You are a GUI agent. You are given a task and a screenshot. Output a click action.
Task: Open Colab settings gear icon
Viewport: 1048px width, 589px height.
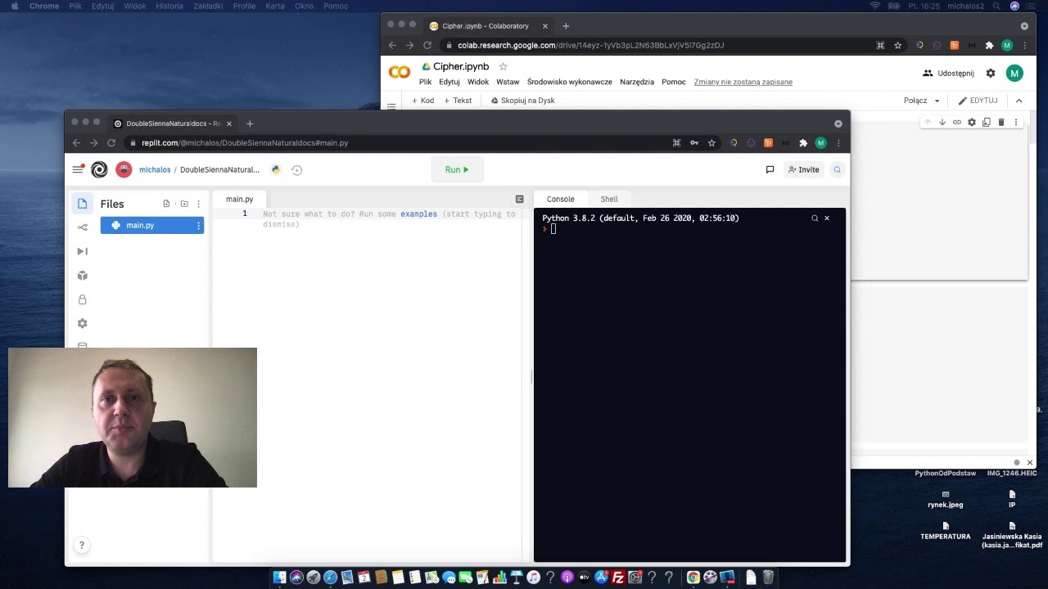tap(991, 73)
